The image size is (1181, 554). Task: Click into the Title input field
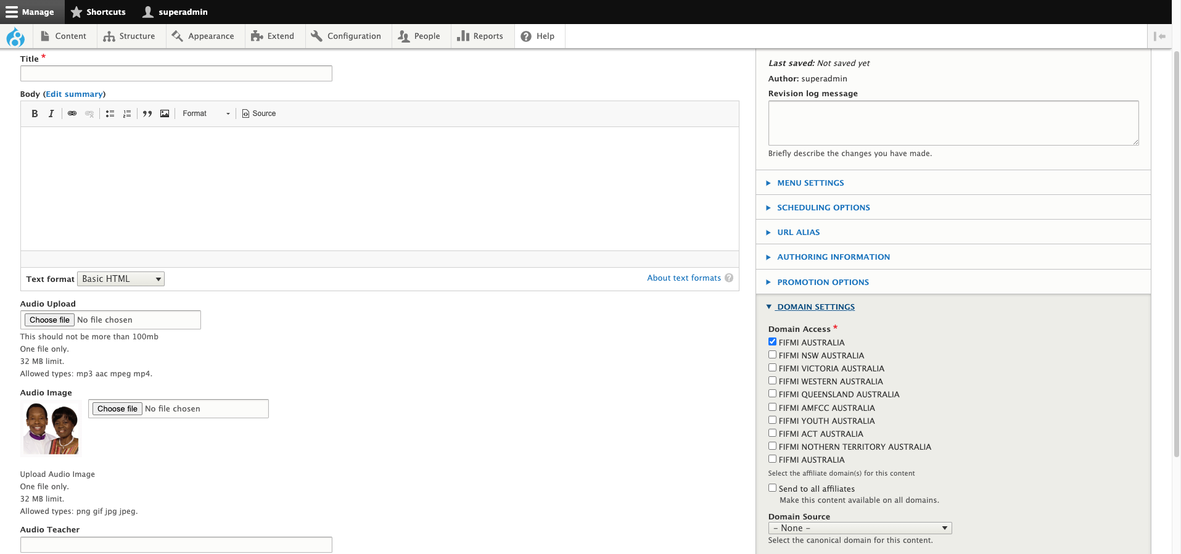176,73
